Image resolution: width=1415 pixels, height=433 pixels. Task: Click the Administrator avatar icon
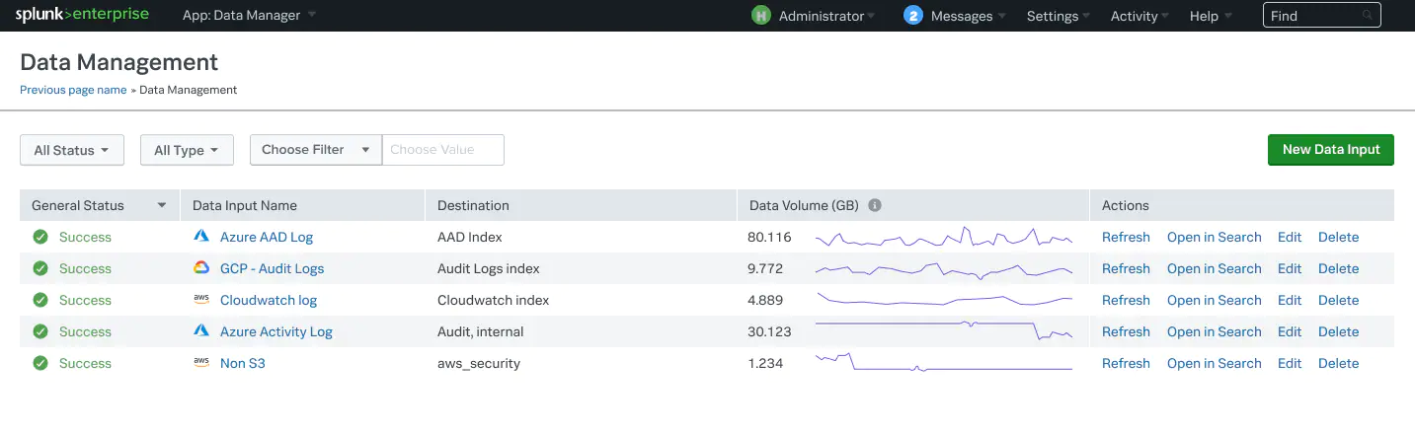point(760,16)
